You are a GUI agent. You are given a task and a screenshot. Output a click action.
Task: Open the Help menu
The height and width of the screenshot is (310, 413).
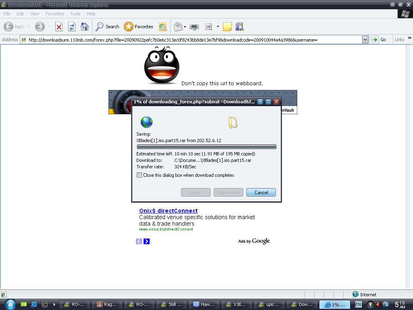pyautogui.click(x=91, y=14)
